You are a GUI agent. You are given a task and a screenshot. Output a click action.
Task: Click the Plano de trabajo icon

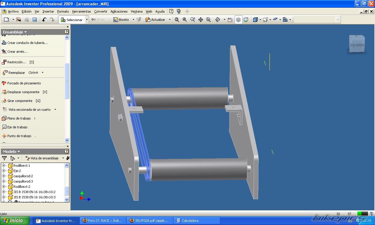pyautogui.click(x=4, y=118)
